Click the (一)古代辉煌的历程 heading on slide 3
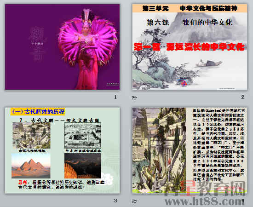The height and width of the screenshot is (207, 253). pos(38,112)
